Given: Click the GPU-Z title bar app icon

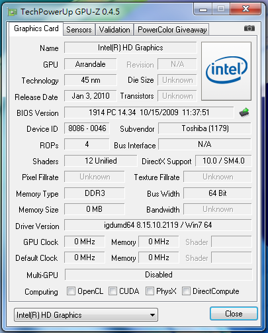Looking at the screenshot, I should 12,12.
